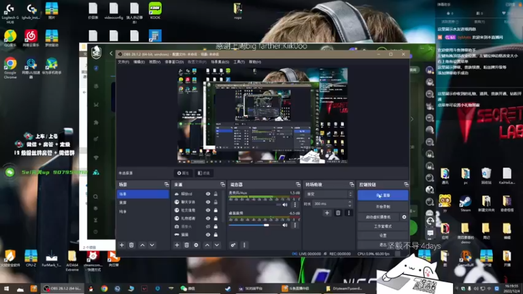Toggle visibility eye for 礼物答谢 source
This screenshot has height=294, width=523.
[x=208, y=218]
